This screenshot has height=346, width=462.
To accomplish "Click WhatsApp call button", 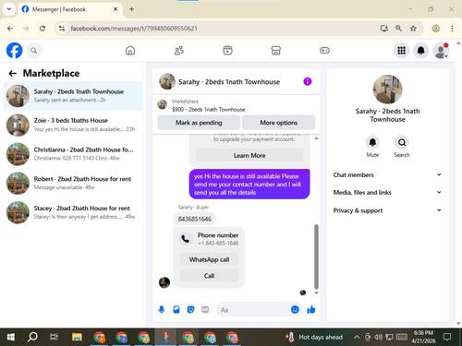I will click(x=209, y=259).
